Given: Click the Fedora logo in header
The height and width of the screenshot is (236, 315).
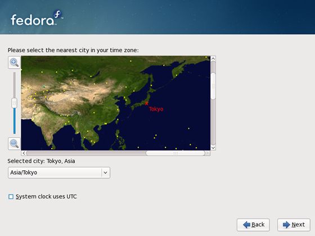Looking at the screenshot, I should [x=37, y=18].
